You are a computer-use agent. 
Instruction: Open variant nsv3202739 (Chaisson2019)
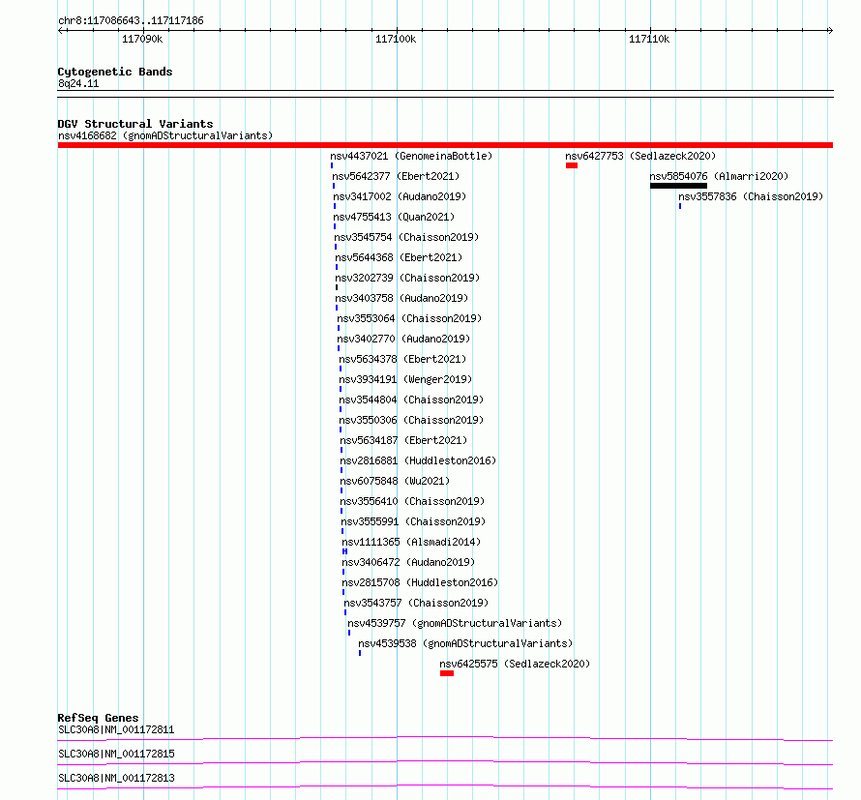click(407, 278)
